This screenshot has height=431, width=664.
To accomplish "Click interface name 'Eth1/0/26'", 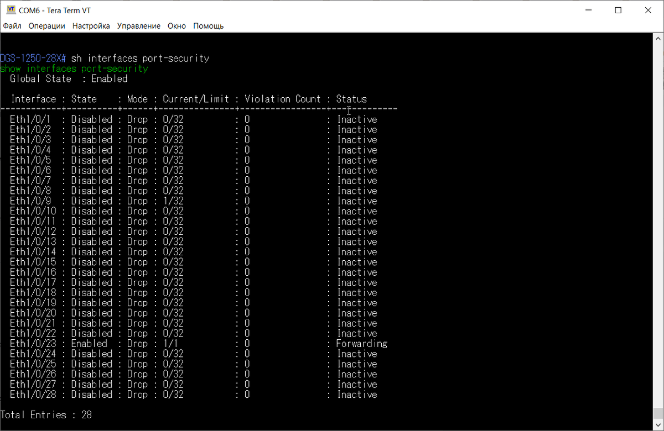I will (33, 374).
